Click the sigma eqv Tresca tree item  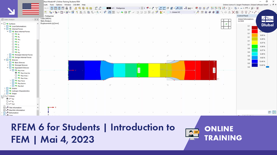point(21,81)
